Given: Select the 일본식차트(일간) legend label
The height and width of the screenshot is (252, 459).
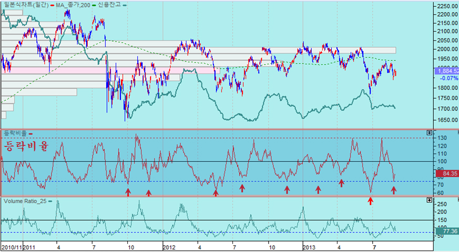Looking at the screenshot, I should pyautogui.click(x=24, y=5).
